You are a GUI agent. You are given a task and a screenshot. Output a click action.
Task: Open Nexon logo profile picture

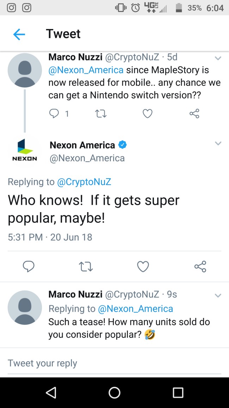coord(25,150)
